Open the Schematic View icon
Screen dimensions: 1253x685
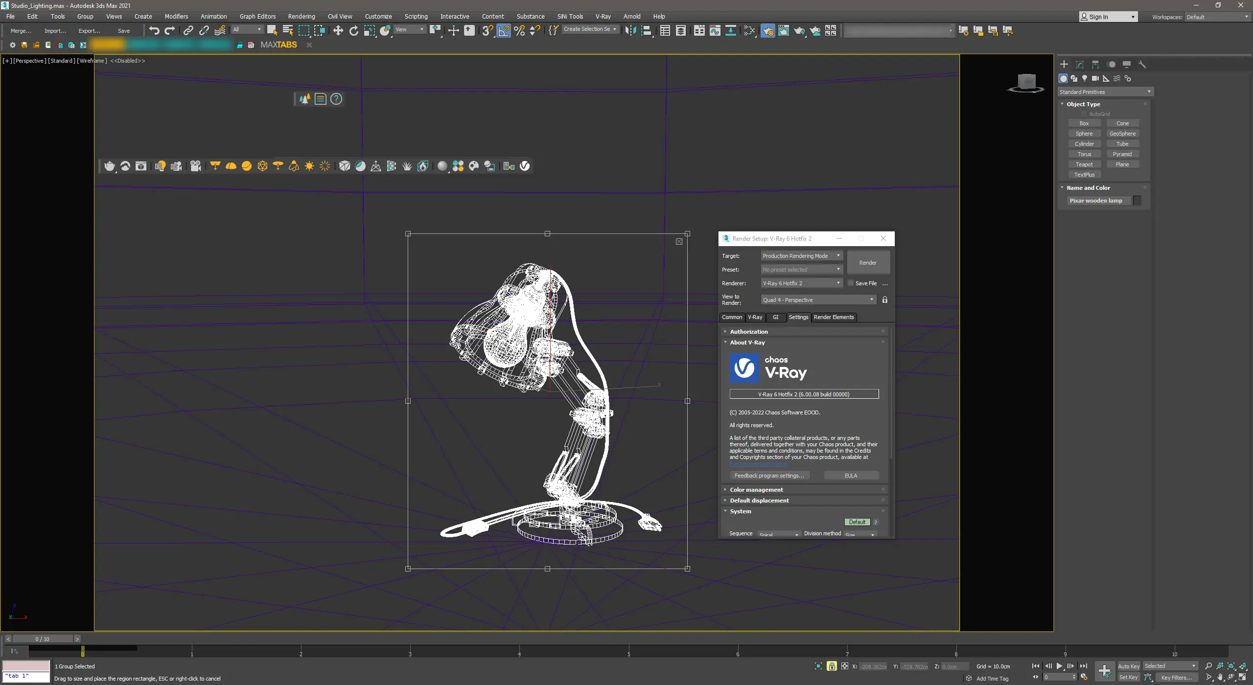coord(730,30)
